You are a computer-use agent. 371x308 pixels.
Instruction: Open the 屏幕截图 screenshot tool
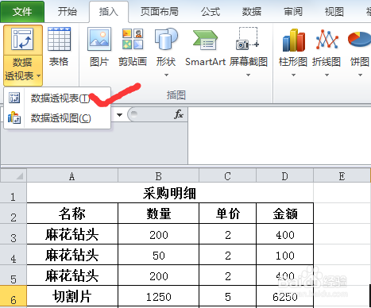tap(247, 39)
